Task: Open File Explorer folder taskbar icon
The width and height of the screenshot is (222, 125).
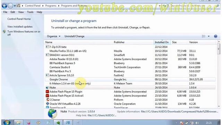Action: [x=18, y=123]
